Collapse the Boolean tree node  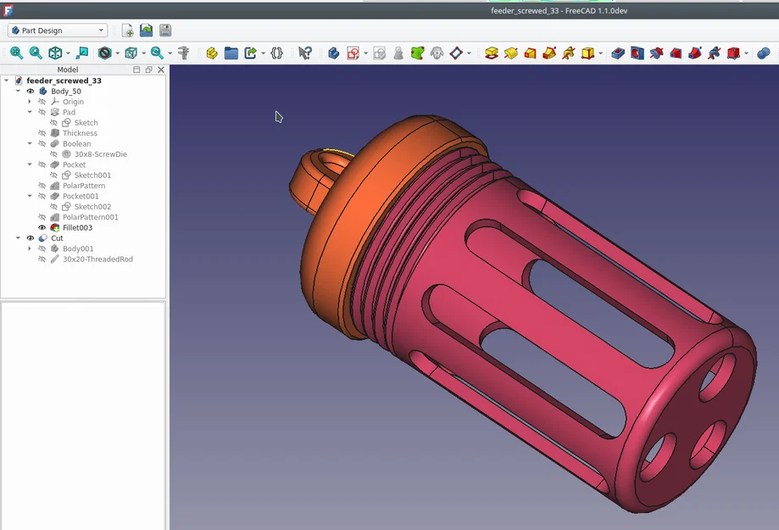coord(30,143)
